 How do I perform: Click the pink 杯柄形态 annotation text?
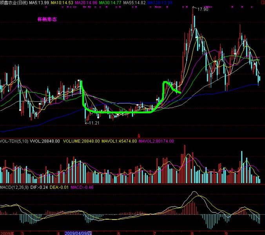[47, 19]
